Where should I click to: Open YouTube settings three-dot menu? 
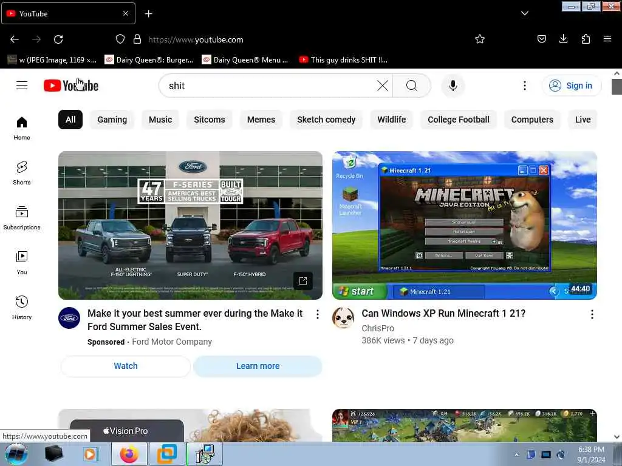[524, 86]
